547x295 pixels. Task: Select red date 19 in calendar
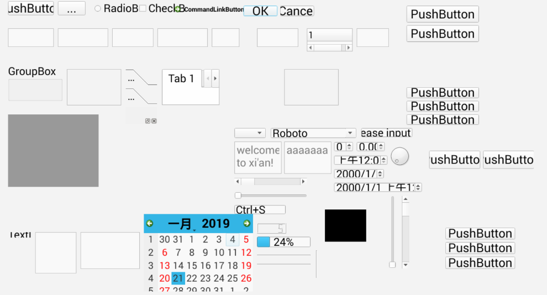click(x=246, y=265)
